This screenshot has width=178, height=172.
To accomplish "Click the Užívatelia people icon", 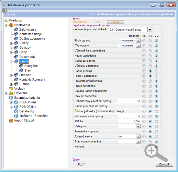I will pos(11,93).
